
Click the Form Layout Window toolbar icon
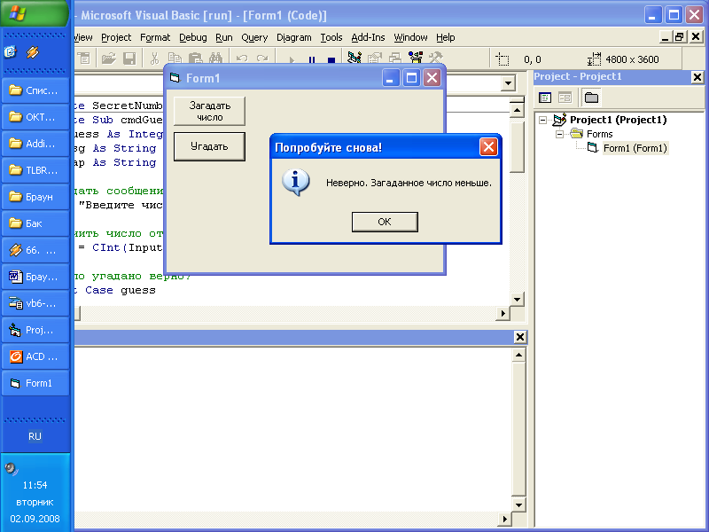394,58
